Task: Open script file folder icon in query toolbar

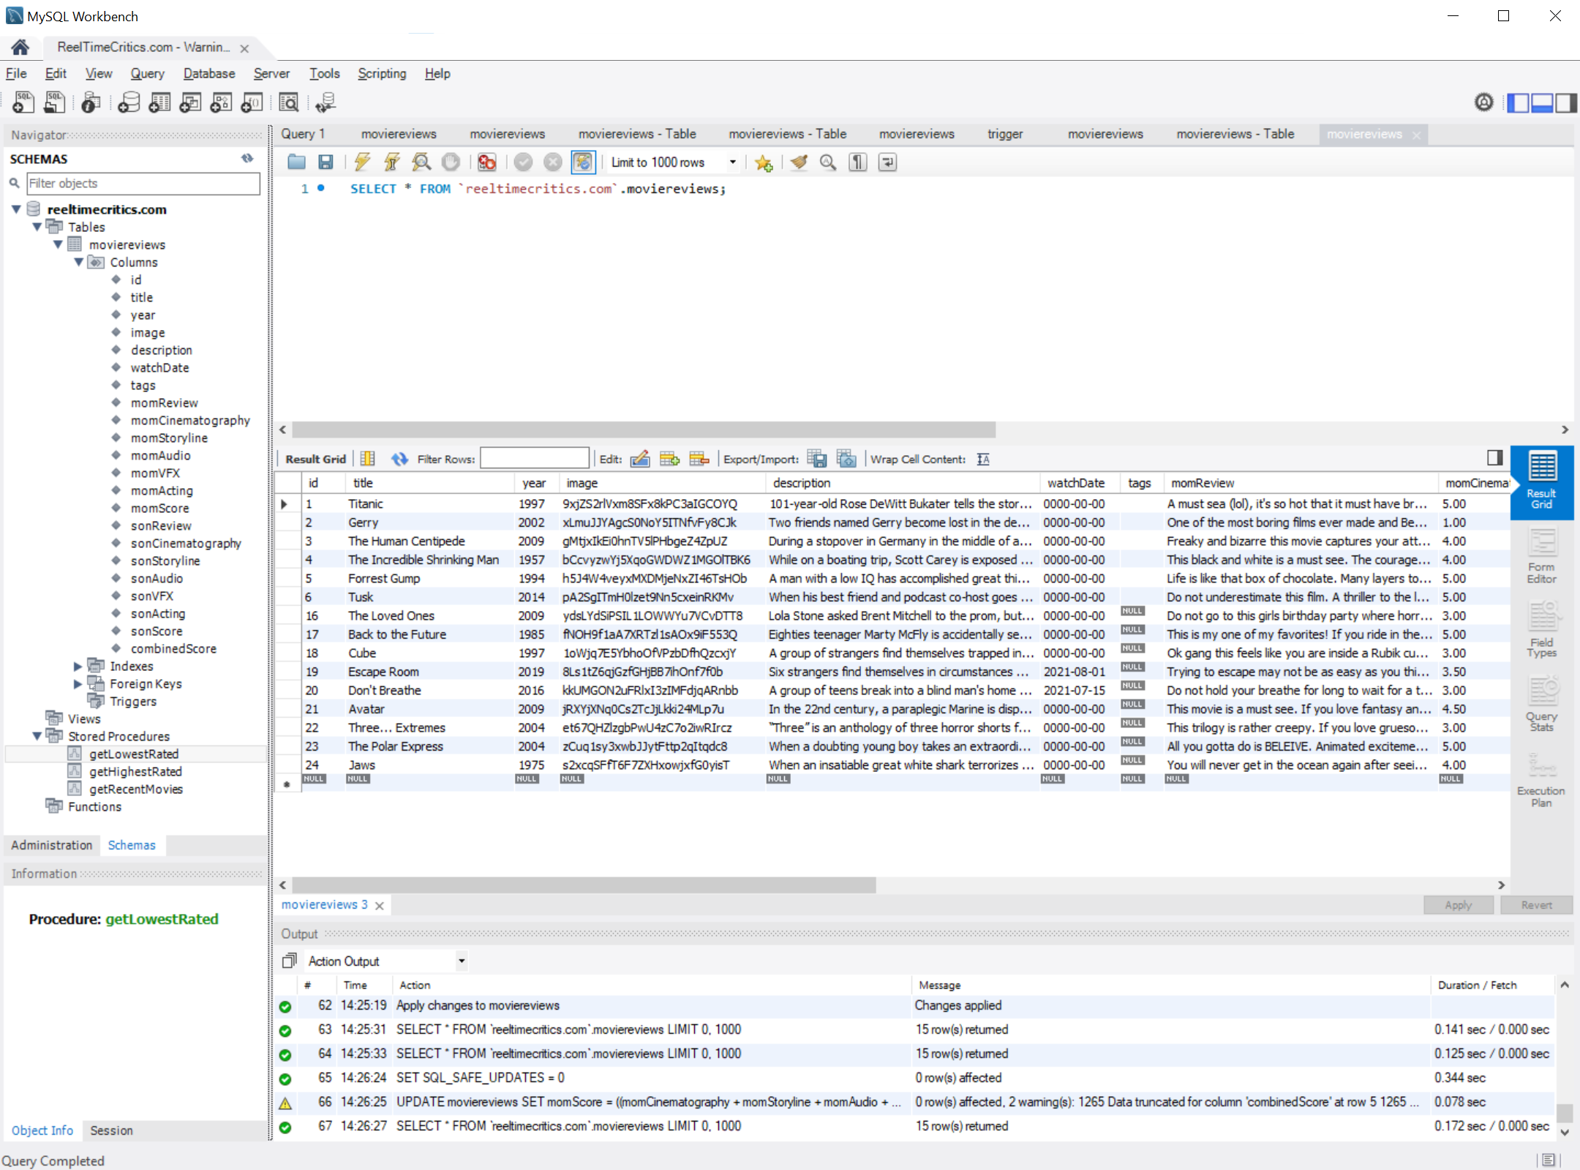Action: [296, 162]
